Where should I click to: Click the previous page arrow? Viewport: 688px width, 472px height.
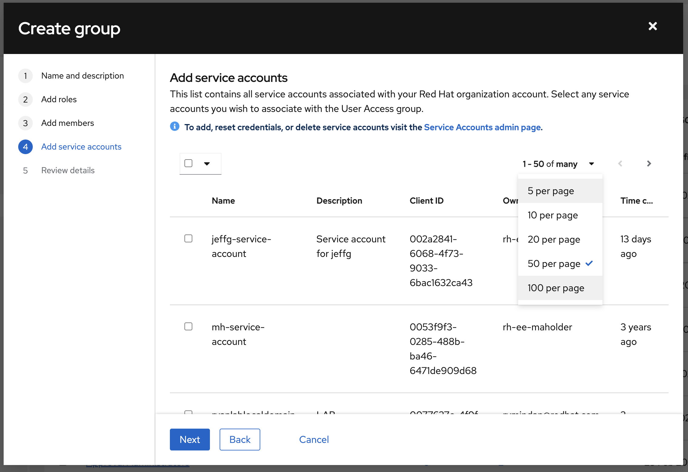(620, 164)
